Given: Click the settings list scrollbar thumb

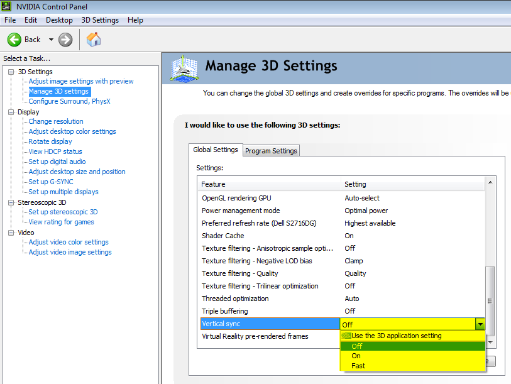Looking at the screenshot, I should [490, 301].
